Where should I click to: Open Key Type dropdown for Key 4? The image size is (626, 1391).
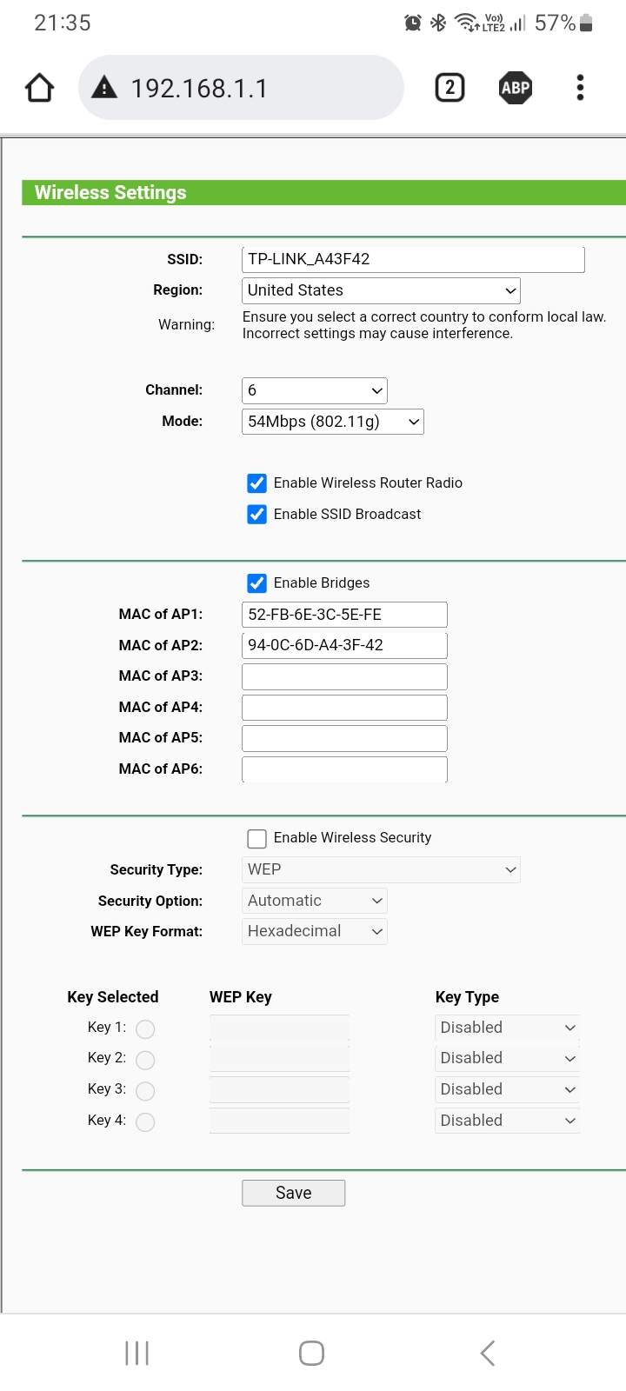coord(507,1121)
